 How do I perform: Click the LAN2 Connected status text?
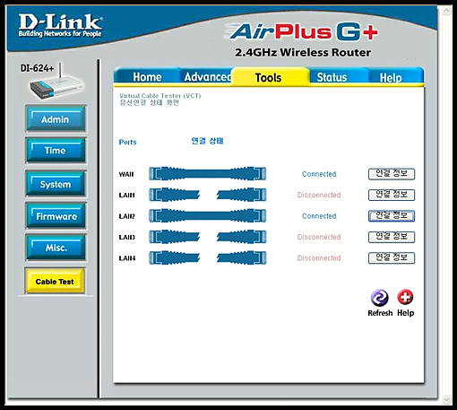click(319, 216)
